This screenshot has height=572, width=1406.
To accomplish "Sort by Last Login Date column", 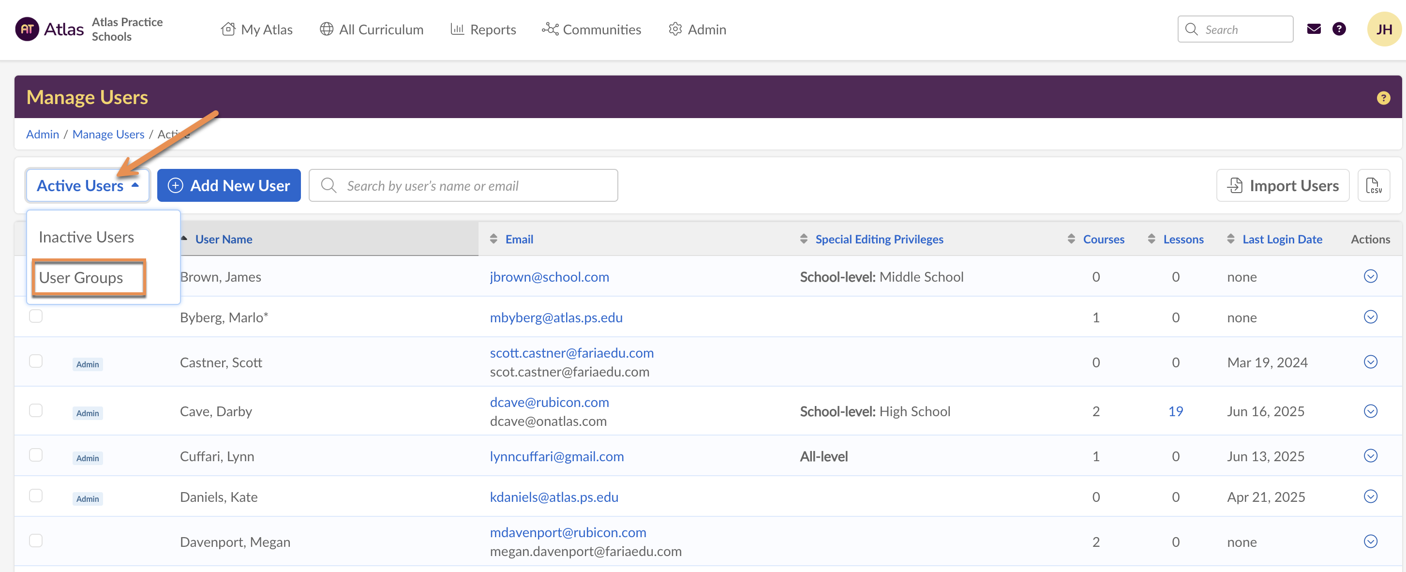I will click(1282, 239).
